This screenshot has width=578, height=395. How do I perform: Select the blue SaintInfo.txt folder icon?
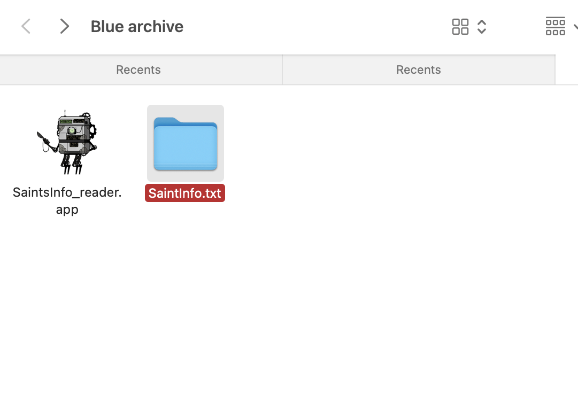tap(186, 144)
